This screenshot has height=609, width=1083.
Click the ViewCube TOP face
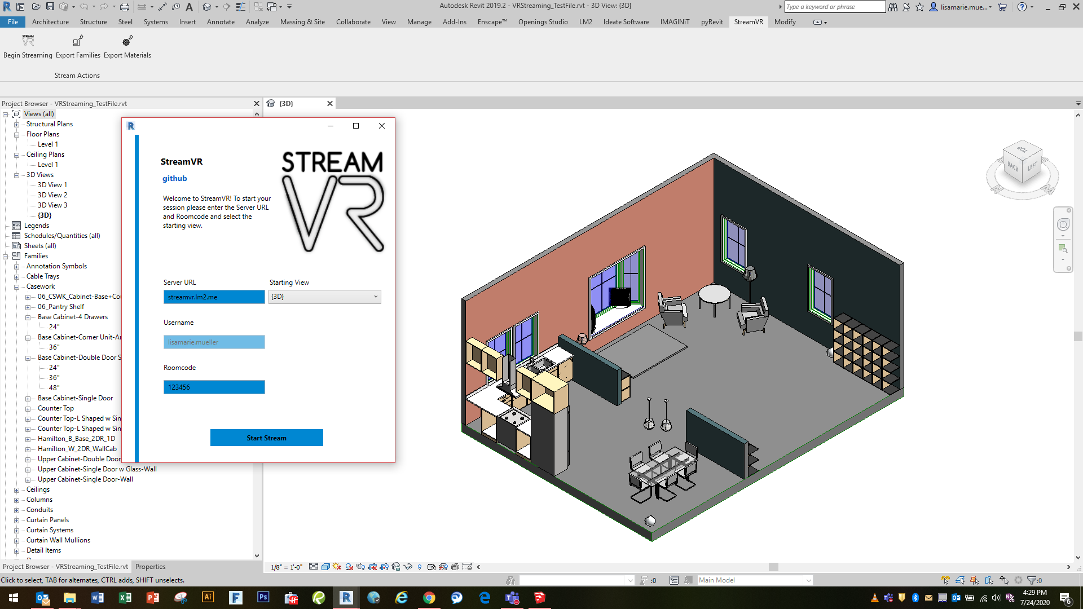(x=1022, y=151)
